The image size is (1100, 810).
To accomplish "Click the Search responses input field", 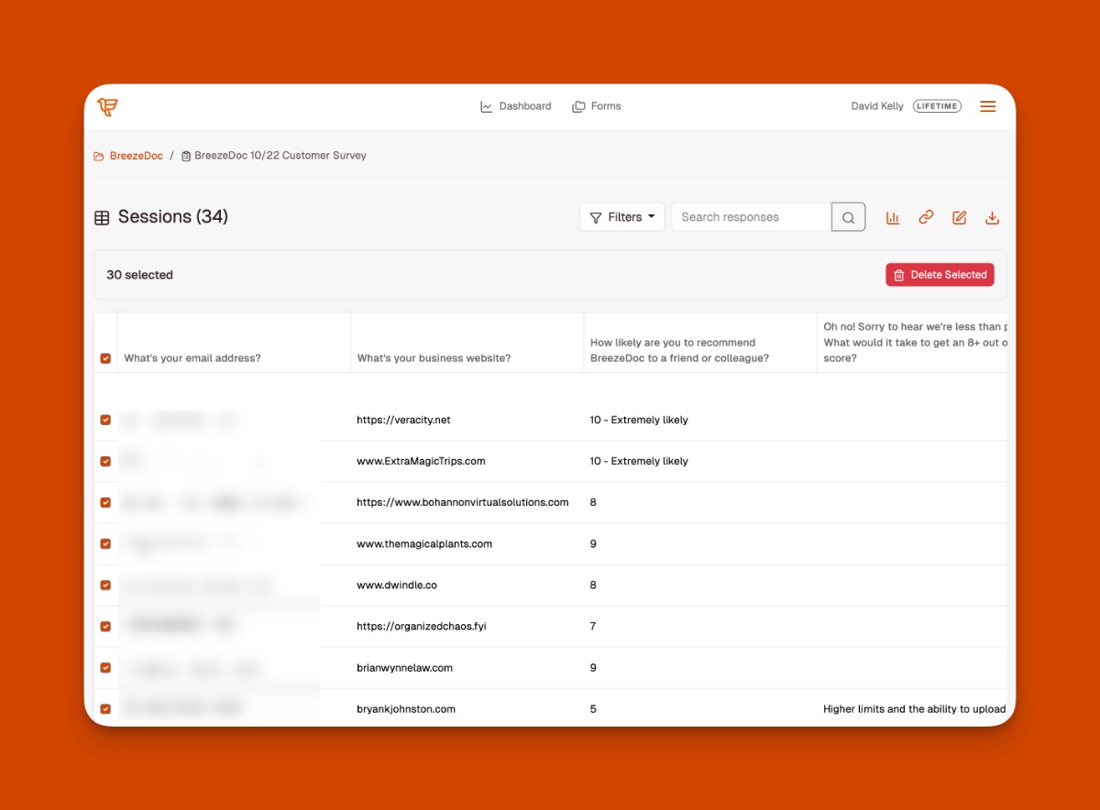I will 751,217.
